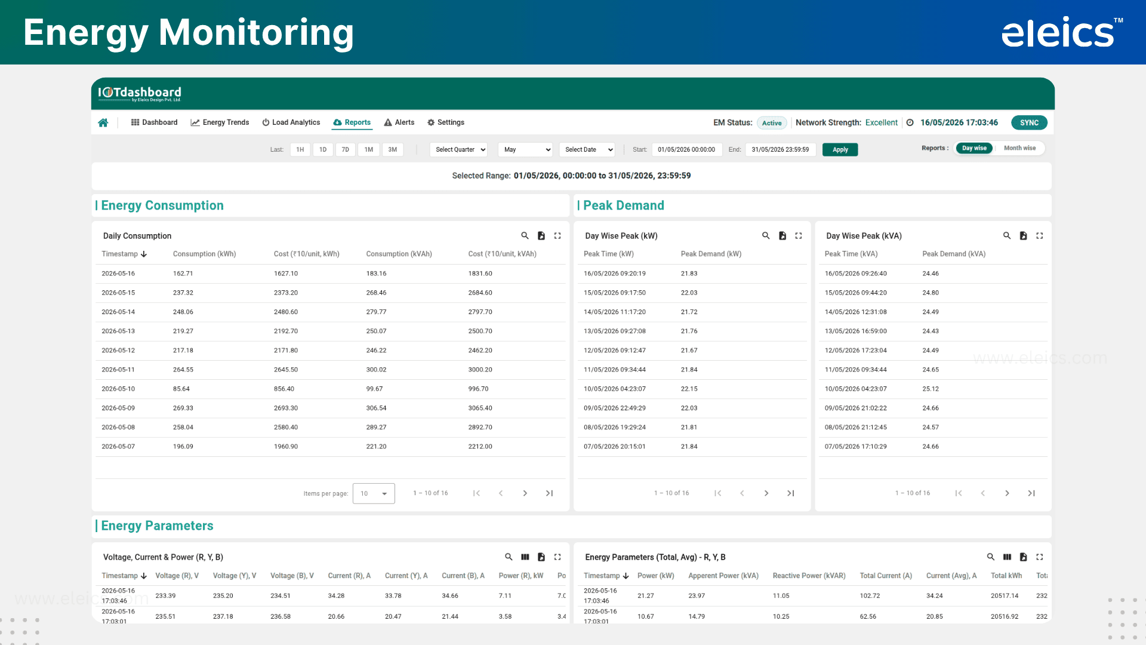This screenshot has height=645, width=1146.
Task: Show column selector for Voltage, Current & Power table
Action: pos(525,557)
